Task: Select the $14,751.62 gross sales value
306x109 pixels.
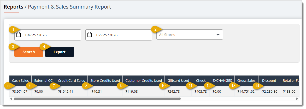Action: point(246,91)
